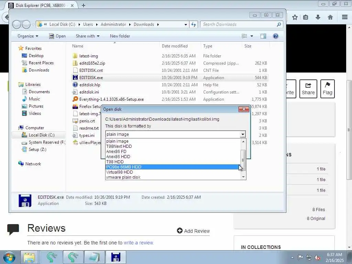Expand address bar history dropdown
Screen dimensions: 352x264
point(186,24)
